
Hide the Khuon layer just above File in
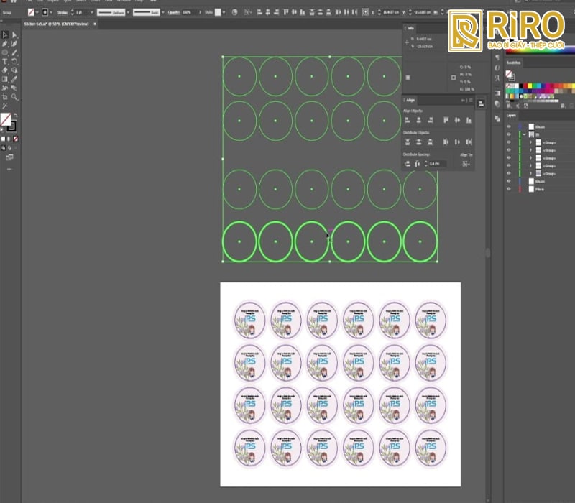(x=509, y=181)
